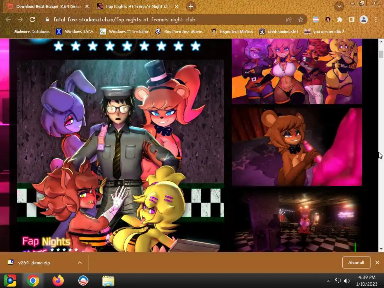Open the Obama logo taskbar app
Screen dimensions: 384x288
pos(83,280)
